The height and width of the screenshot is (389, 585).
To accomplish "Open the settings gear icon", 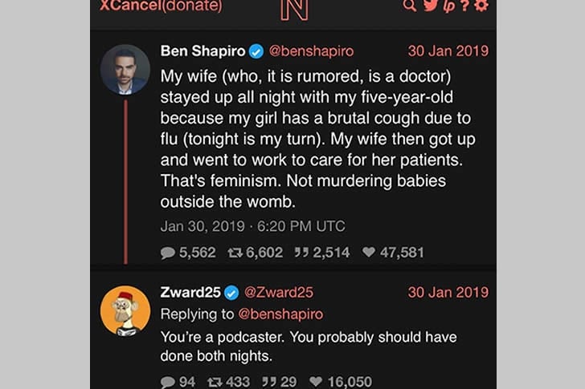I will pos(481,6).
